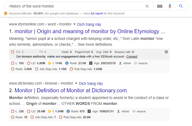
Task: Open the etymonline monitor origin result
Action: (x=90, y=32)
